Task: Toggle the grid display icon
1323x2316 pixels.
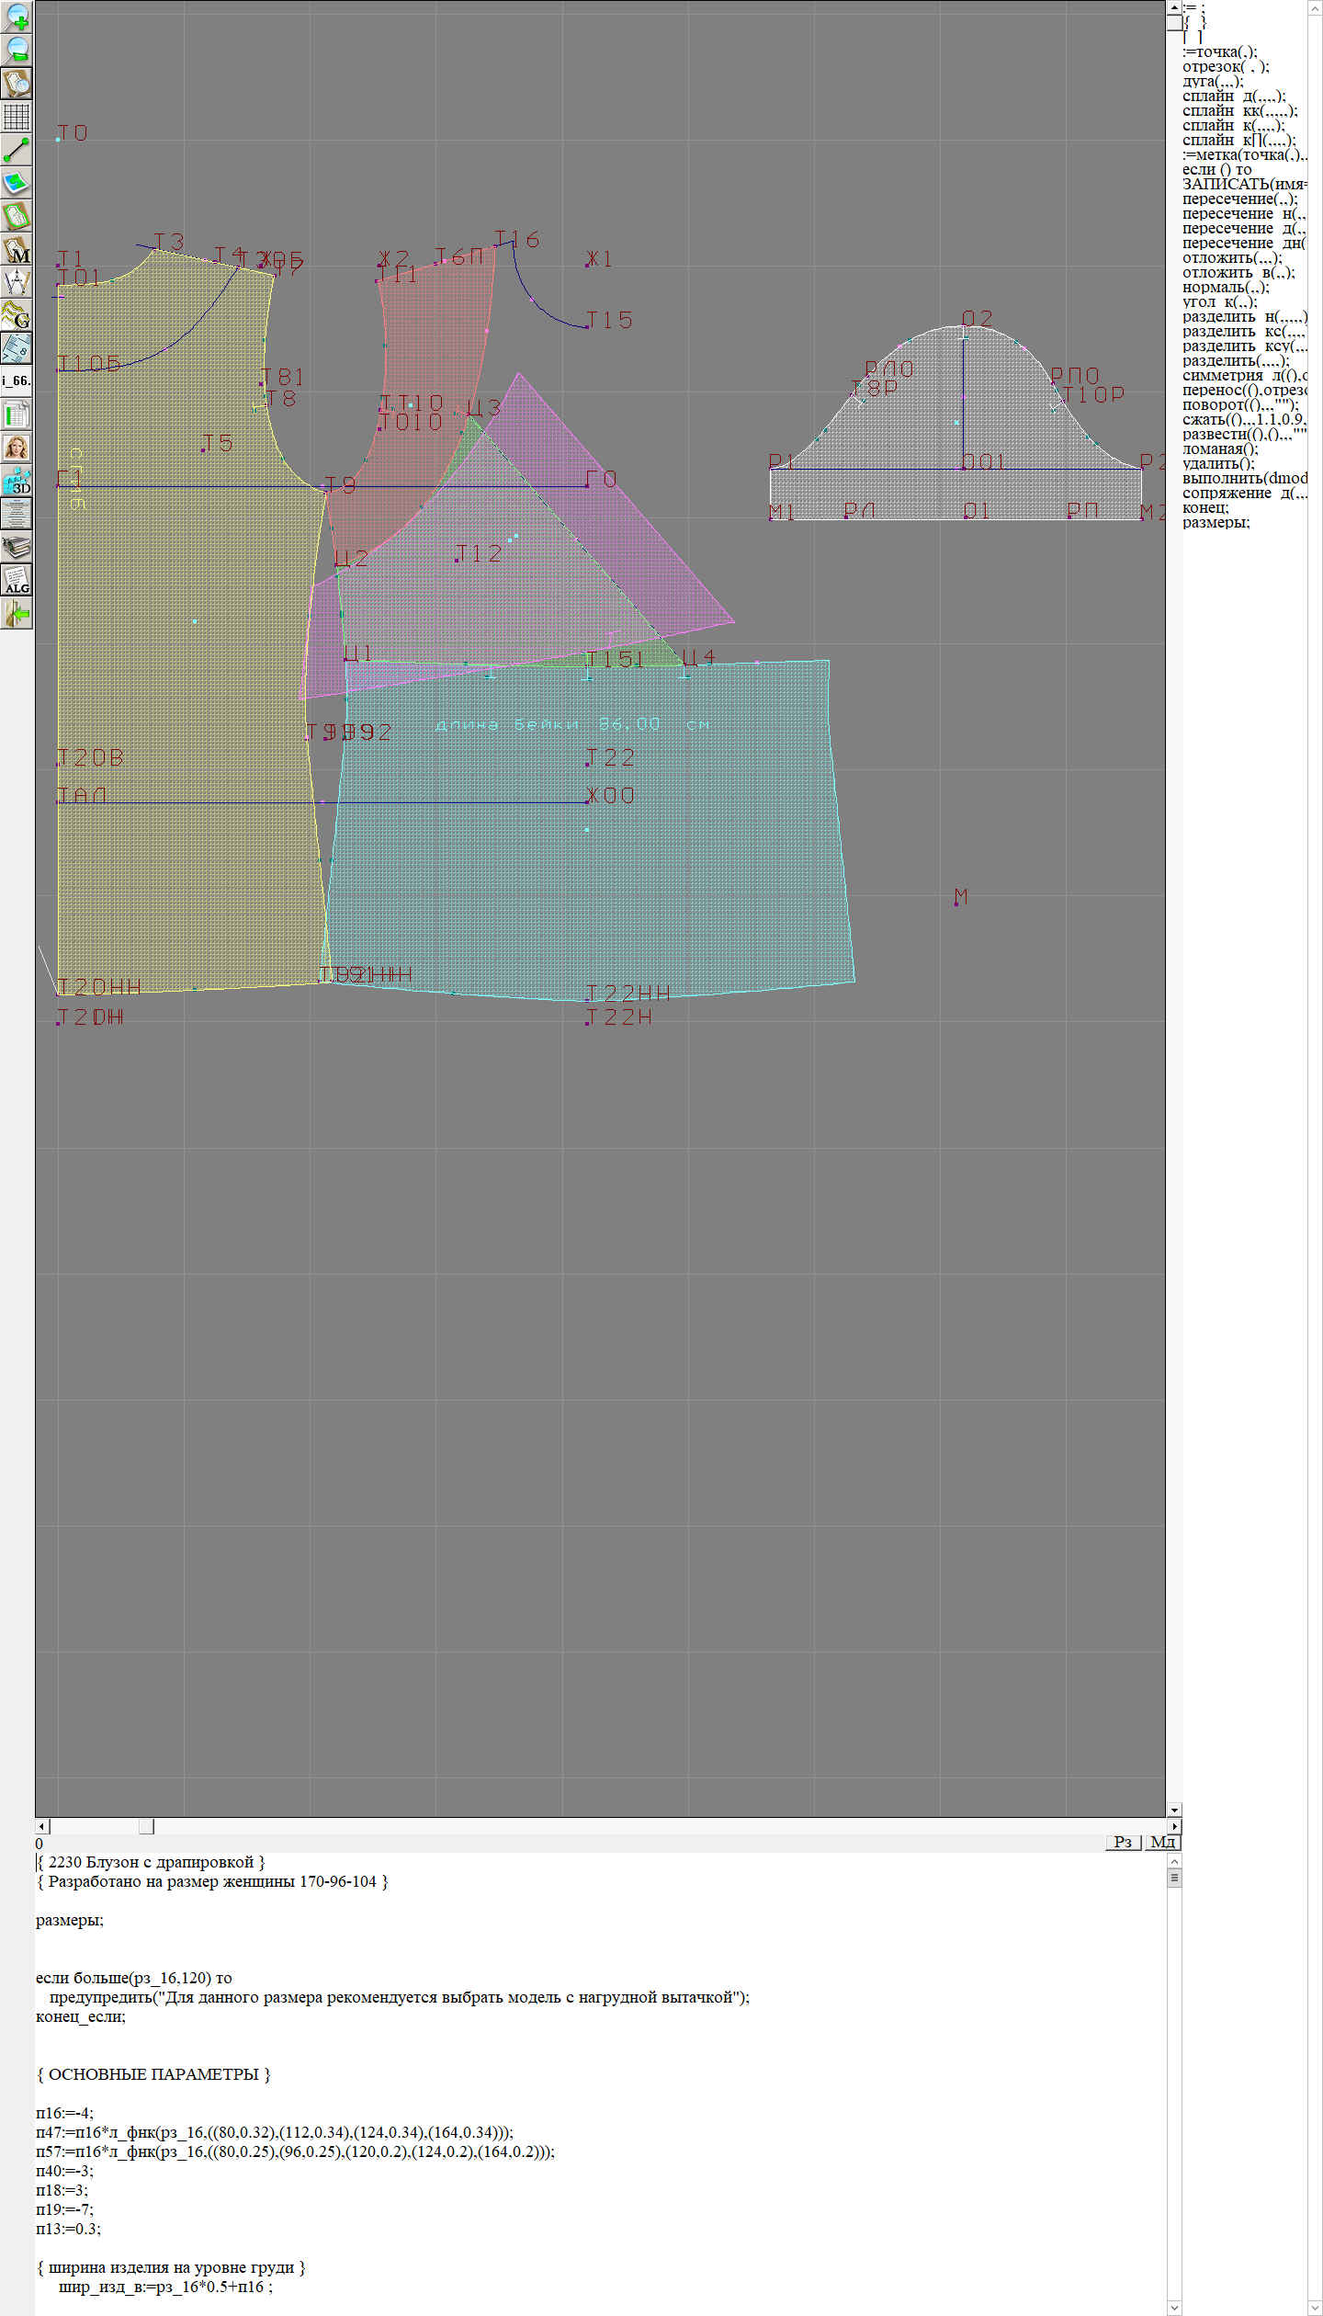Action: (17, 117)
